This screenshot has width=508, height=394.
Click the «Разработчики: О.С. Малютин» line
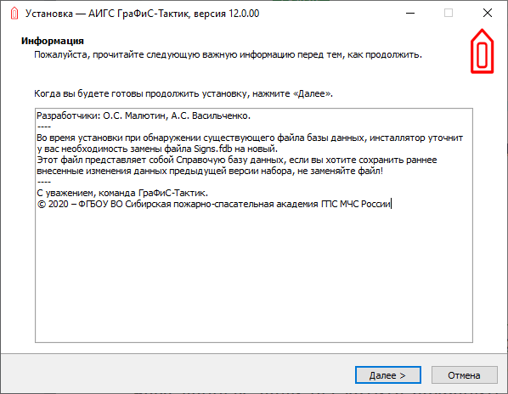coord(144,115)
